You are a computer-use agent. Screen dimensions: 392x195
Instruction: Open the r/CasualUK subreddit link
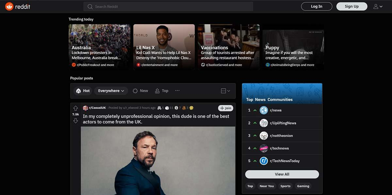click(97, 108)
